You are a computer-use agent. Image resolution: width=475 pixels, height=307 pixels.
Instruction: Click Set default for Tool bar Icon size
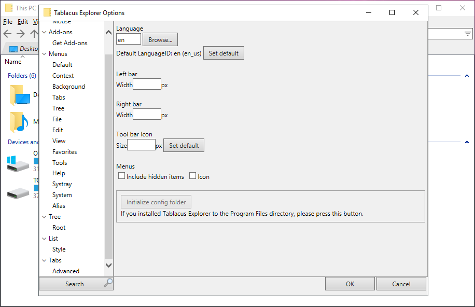point(184,146)
